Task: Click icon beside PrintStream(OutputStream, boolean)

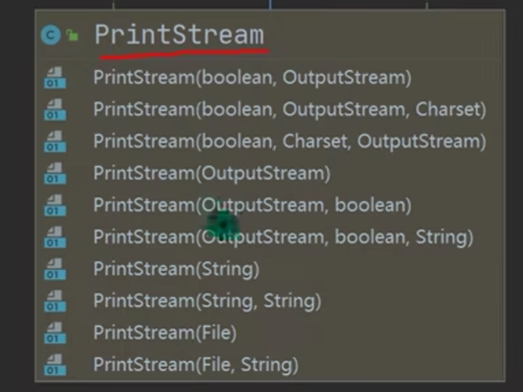Action: 56,205
